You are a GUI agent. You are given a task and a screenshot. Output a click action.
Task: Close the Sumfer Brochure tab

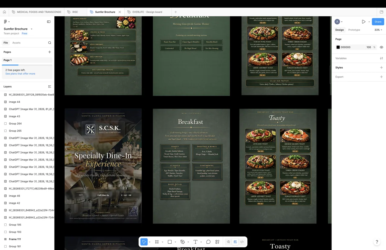[x=120, y=12]
